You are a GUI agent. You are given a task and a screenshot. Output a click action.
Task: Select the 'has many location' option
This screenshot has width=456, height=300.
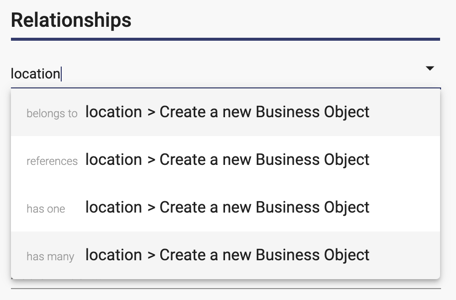point(226,255)
